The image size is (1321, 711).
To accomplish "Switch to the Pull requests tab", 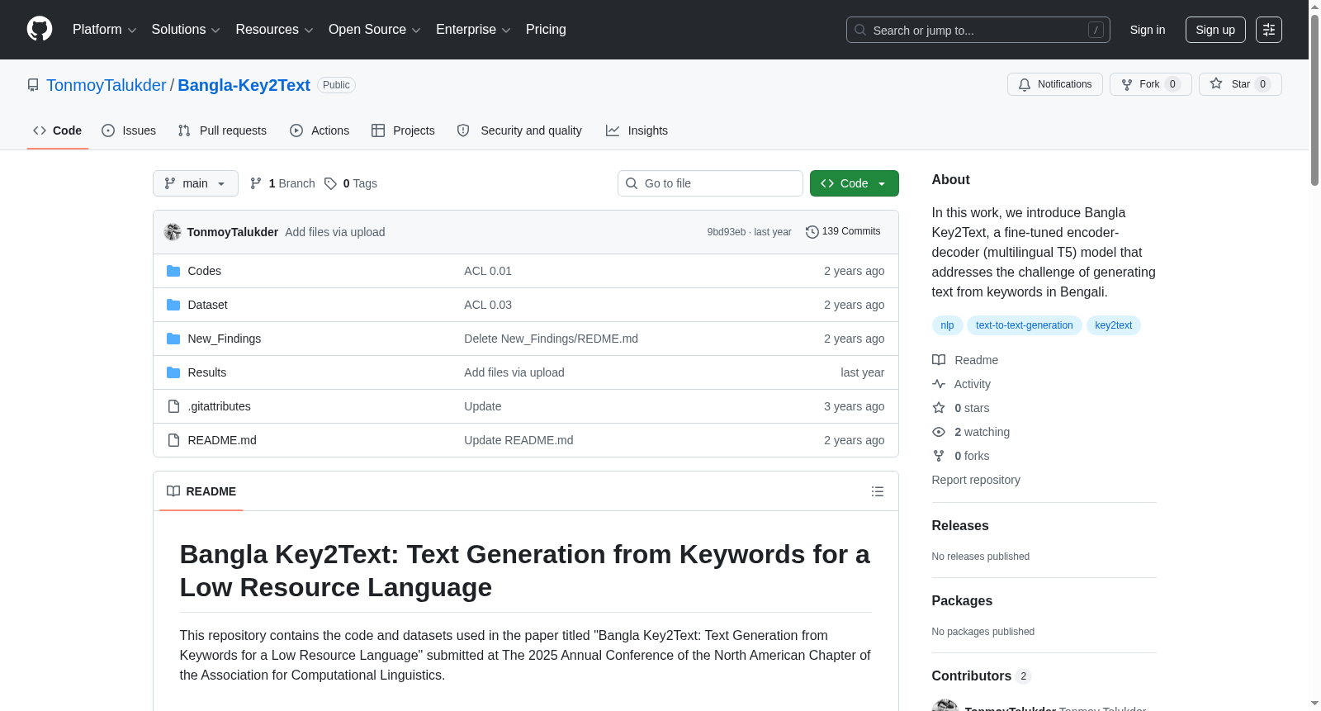I will tap(222, 130).
